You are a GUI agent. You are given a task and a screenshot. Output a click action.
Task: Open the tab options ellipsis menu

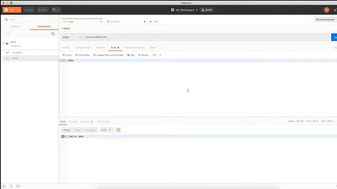(156, 22)
